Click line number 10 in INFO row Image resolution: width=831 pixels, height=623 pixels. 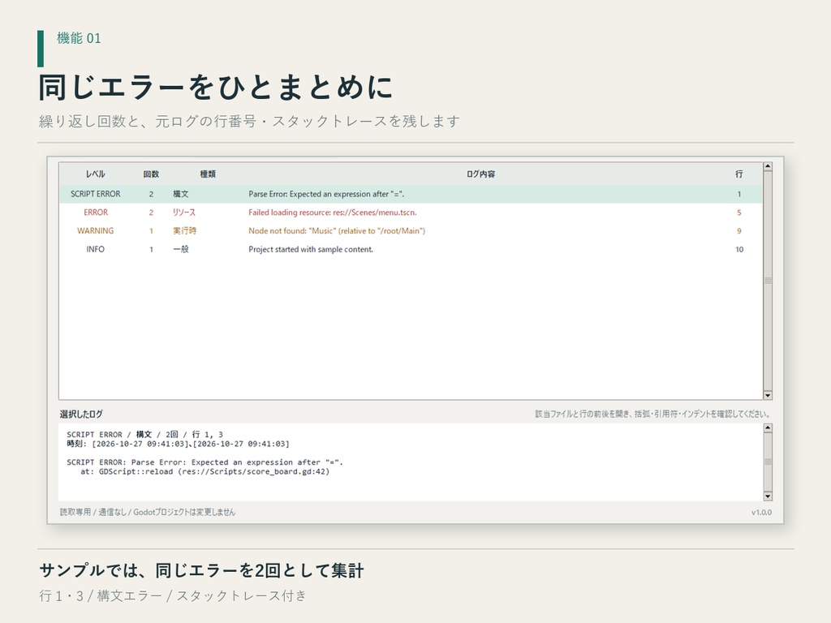738,250
